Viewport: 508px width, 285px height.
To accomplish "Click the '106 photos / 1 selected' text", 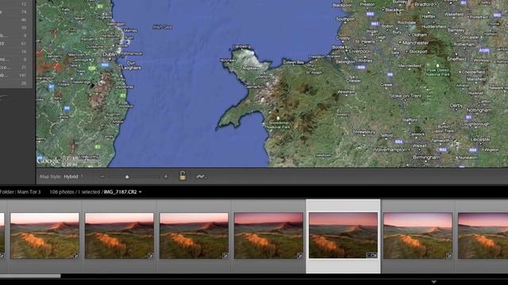I will click(75, 192).
